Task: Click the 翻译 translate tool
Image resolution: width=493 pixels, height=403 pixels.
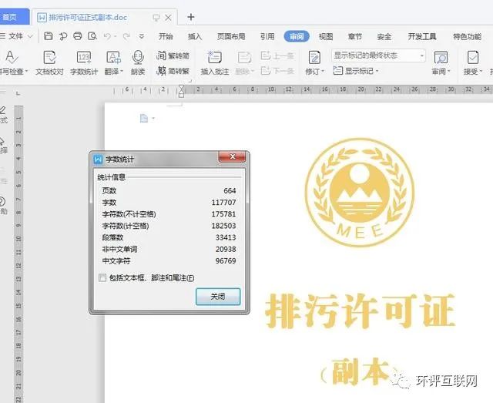Action: 113,62
